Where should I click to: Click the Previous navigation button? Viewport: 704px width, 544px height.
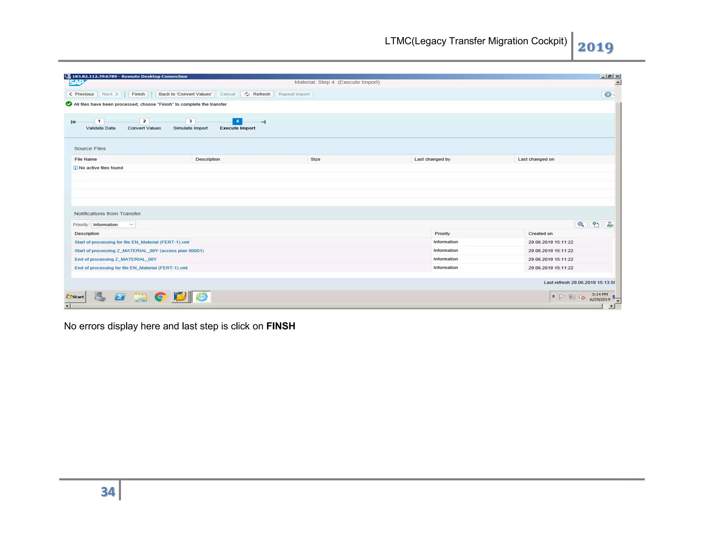point(81,94)
